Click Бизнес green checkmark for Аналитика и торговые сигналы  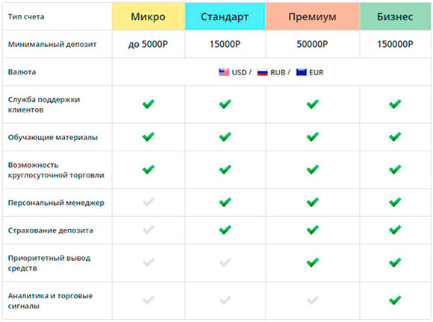[x=395, y=300]
